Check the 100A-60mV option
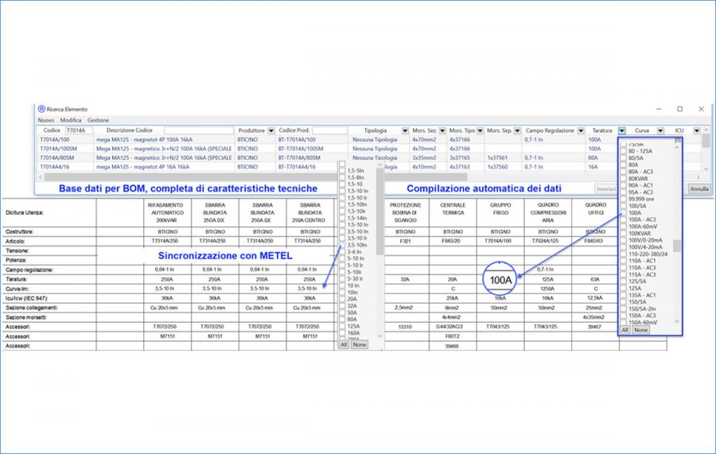Viewport: 716px width, 454px height. pos(623,227)
